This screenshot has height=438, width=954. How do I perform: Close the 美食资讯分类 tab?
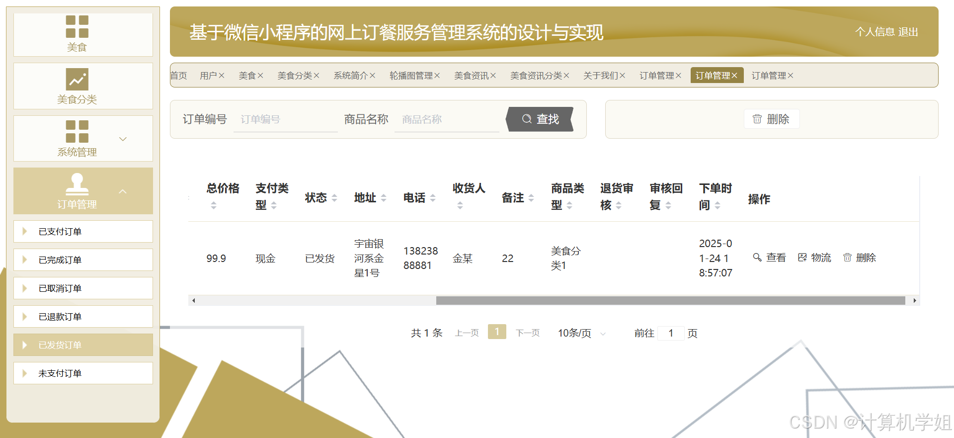point(566,76)
